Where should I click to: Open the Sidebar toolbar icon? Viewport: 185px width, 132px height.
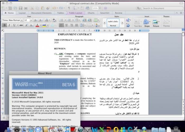[75, 8]
